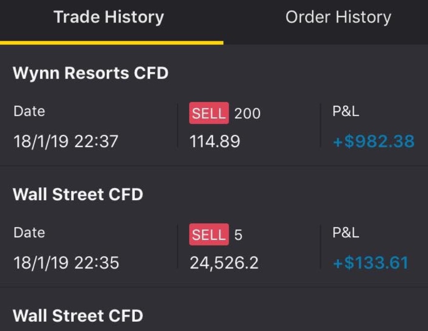This screenshot has width=428, height=331.
Task: Select the trade date 18/1/19 22:35
Action: [x=66, y=263]
